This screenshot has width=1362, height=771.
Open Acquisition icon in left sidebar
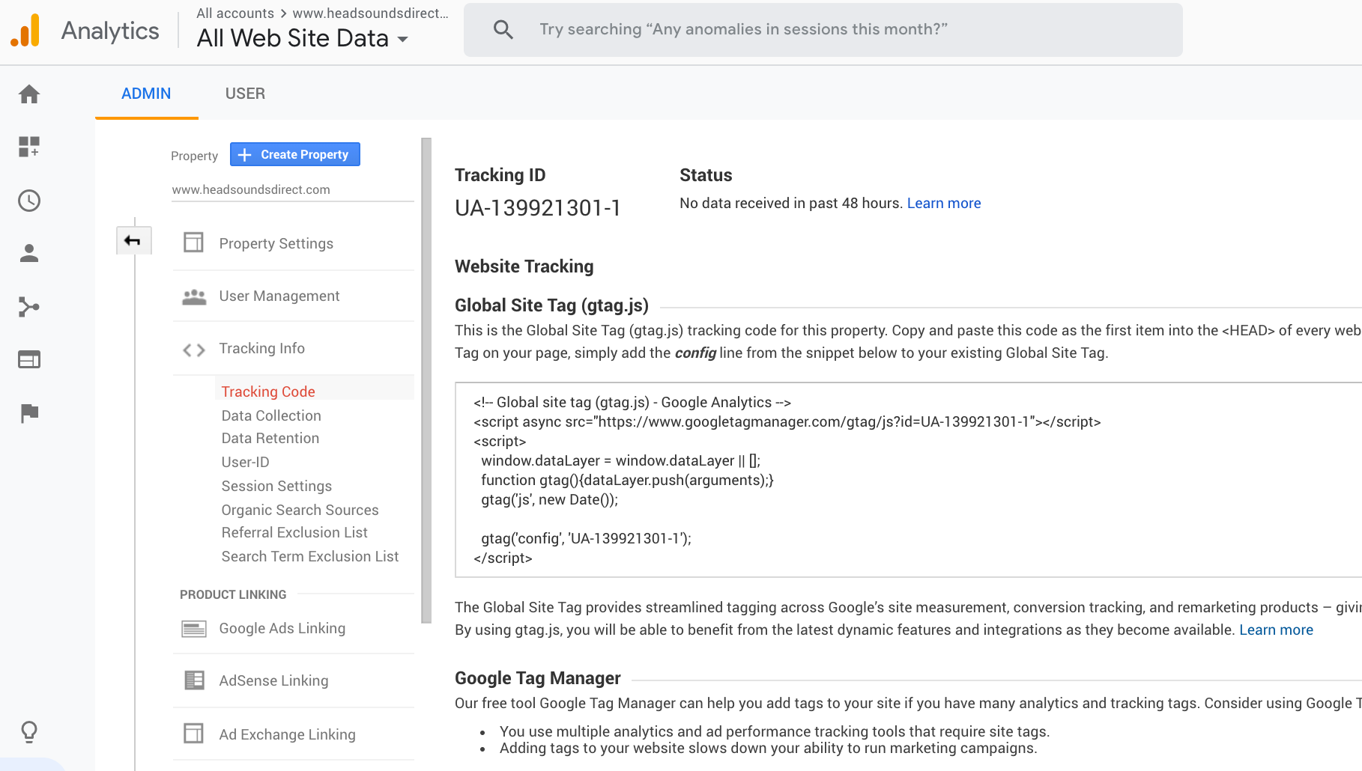(29, 307)
